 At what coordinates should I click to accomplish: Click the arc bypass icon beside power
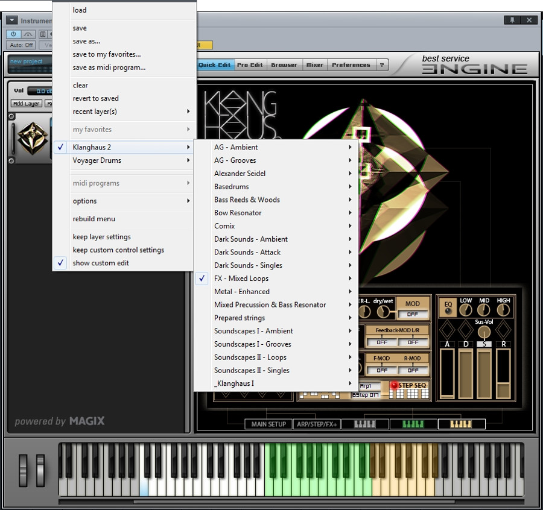pyautogui.click(x=28, y=34)
